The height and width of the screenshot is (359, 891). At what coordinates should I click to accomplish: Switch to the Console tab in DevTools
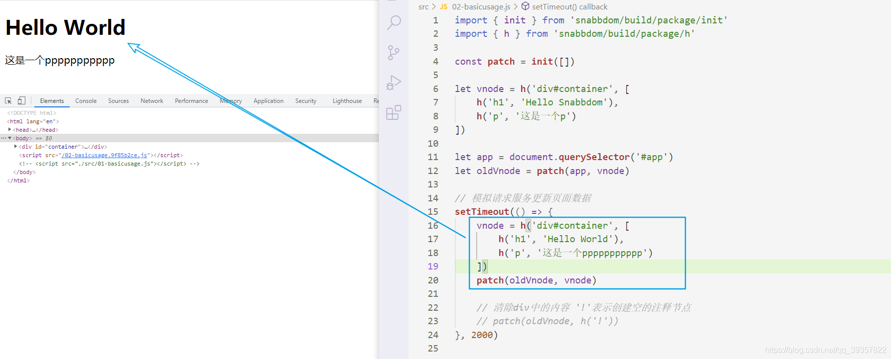(x=86, y=101)
